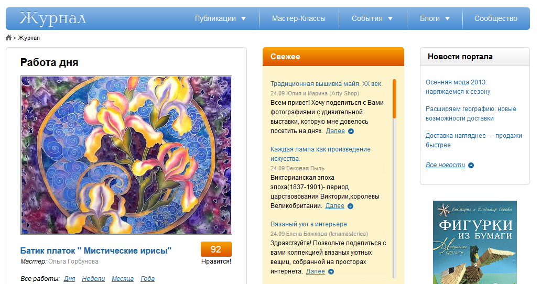Click Фигурки из бумаги book cover

[475, 242]
